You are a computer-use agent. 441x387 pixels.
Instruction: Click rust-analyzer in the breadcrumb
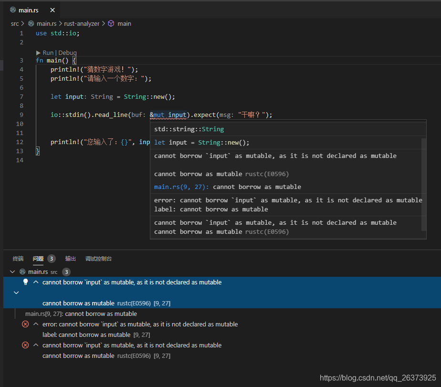(x=82, y=24)
